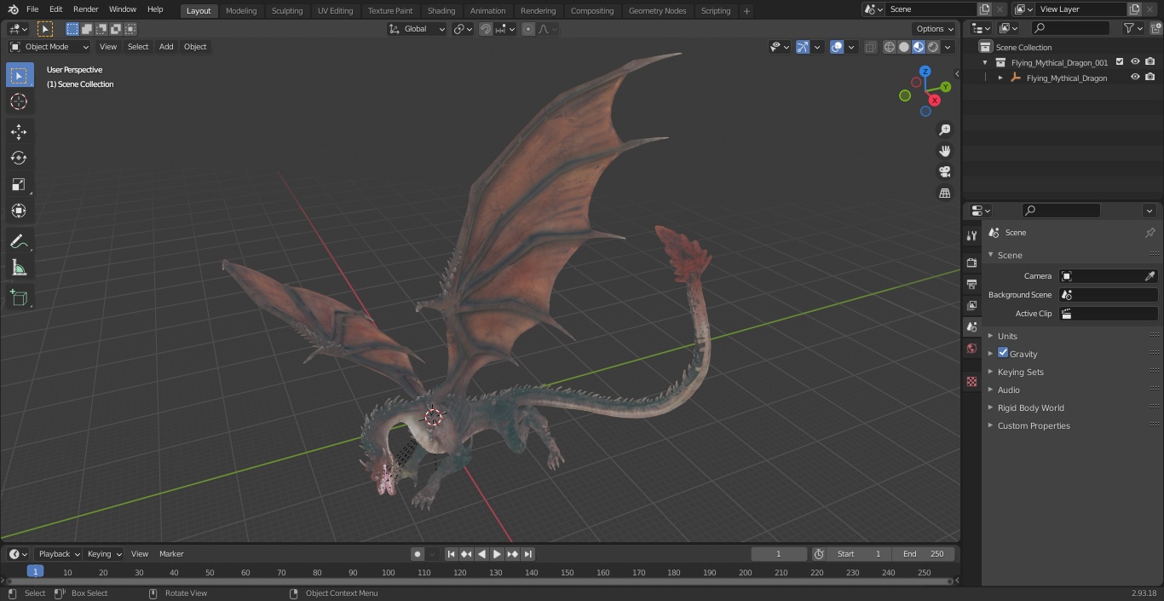The image size is (1164, 601).
Task: Expand the Flying_Mythical_Dragon tree item
Action: [1000, 78]
